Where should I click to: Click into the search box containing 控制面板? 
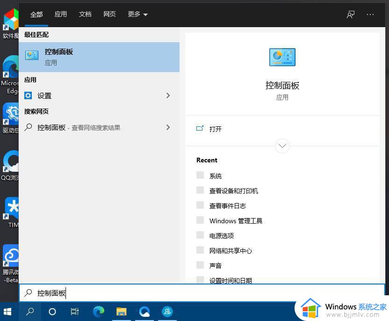pos(202,293)
